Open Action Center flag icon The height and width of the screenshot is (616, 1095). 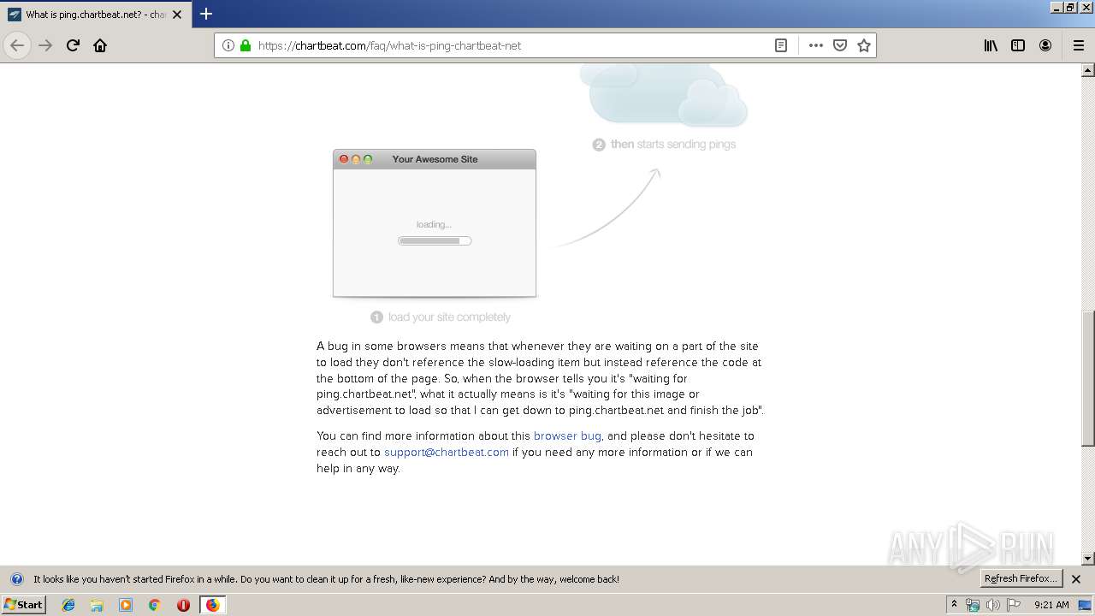[1014, 605]
